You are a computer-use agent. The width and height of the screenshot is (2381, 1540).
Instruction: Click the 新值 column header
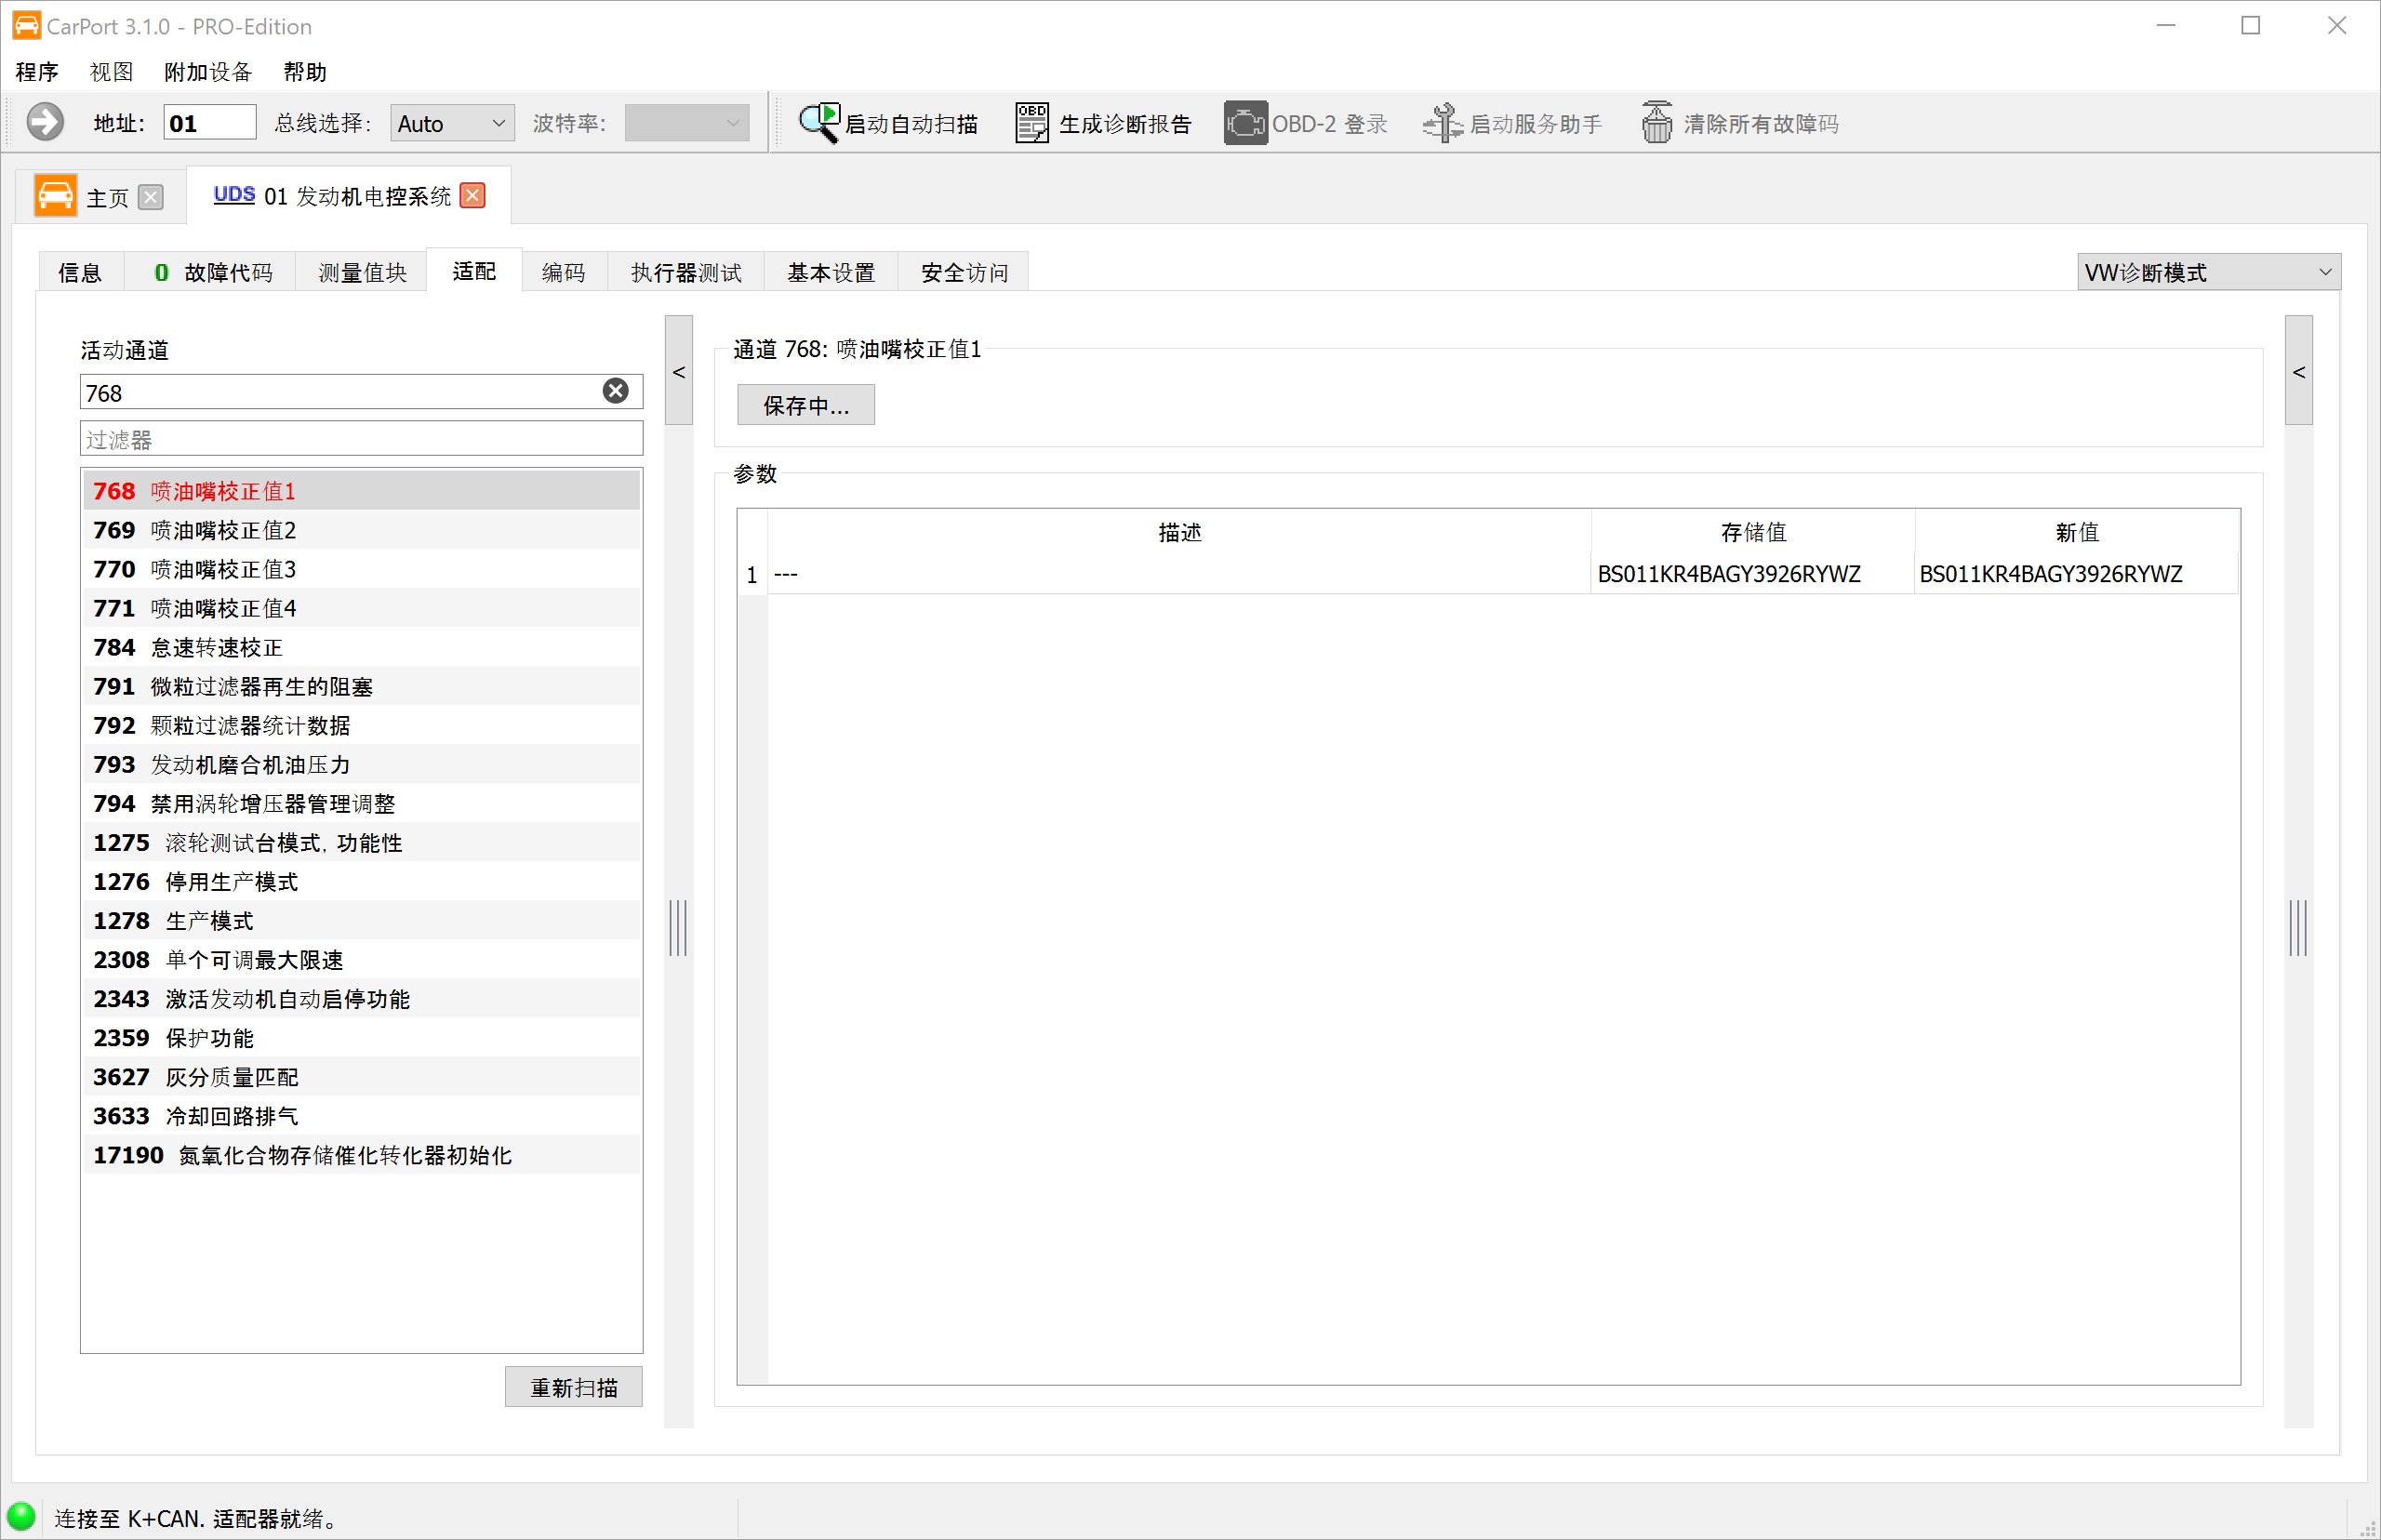pos(2076,531)
